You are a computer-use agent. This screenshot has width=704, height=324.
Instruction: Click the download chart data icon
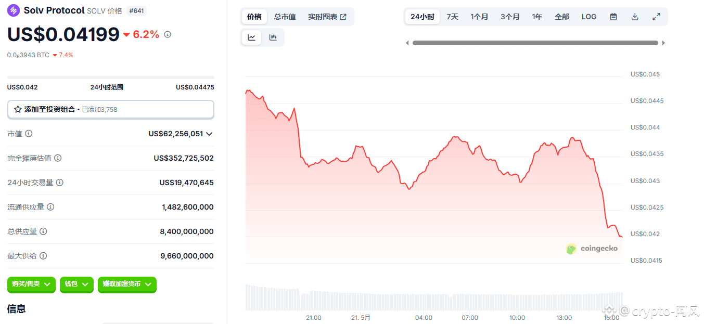coord(635,17)
